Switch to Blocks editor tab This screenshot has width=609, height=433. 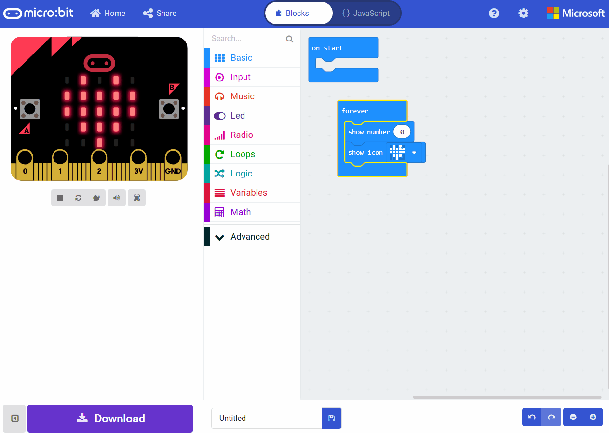pyautogui.click(x=298, y=13)
